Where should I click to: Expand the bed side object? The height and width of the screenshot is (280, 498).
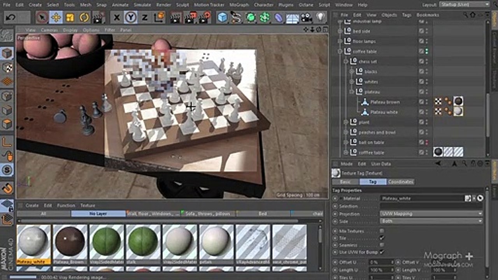(x=340, y=31)
